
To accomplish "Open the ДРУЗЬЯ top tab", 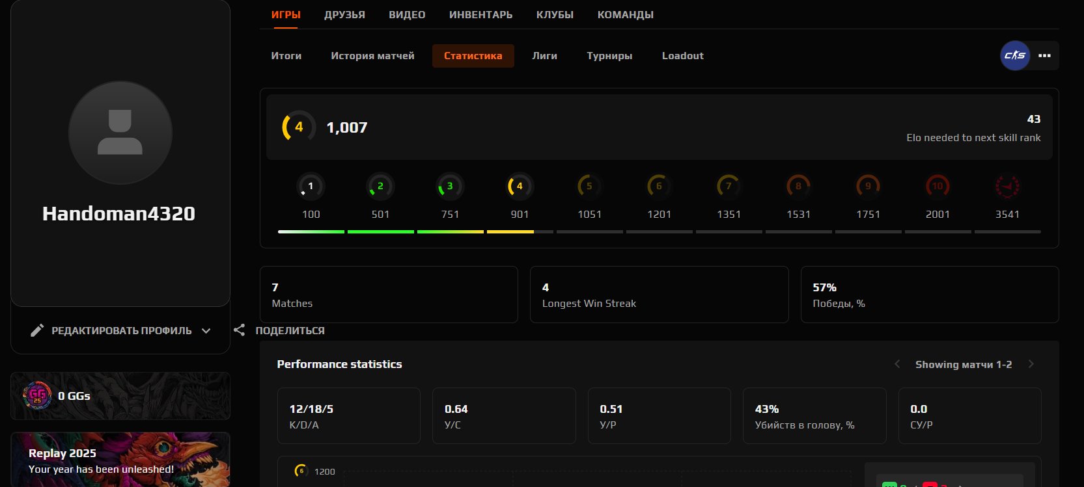I will 345,14.
